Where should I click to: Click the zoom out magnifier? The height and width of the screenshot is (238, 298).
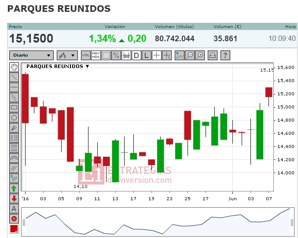[190, 55]
